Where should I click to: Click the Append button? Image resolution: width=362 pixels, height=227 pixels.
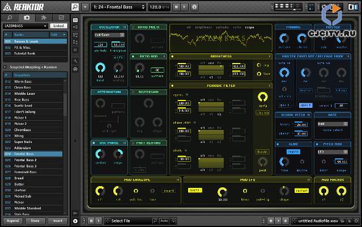(x=12, y=221)
